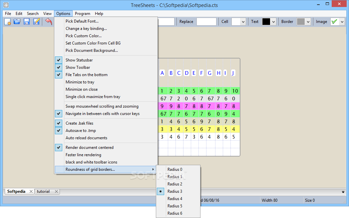This screenshot has width=349, height=218.
Task: Toggle File Tabs on the bottom
Action: [x=106, y=75]
